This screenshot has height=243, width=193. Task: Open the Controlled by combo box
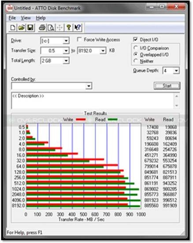[x=52, y=86]
